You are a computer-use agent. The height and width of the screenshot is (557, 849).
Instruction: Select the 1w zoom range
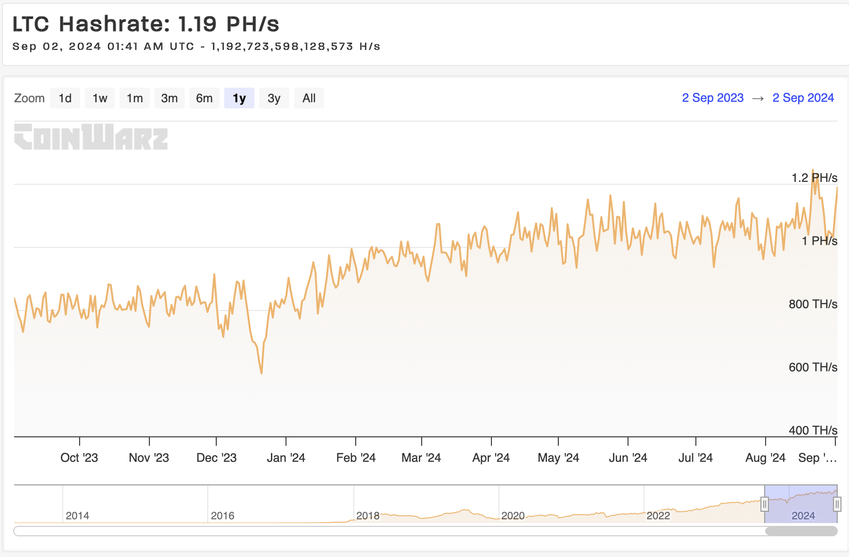[x=100, y=98]
